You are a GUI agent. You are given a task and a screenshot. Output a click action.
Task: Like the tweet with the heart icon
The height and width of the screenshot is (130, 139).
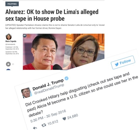[64, 119]
